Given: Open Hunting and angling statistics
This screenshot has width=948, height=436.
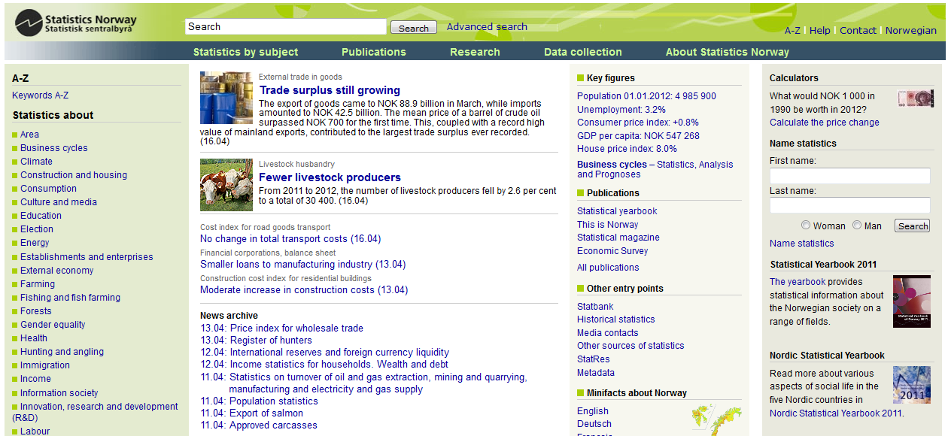Looking at the screenshot, I should pos(62,352).
